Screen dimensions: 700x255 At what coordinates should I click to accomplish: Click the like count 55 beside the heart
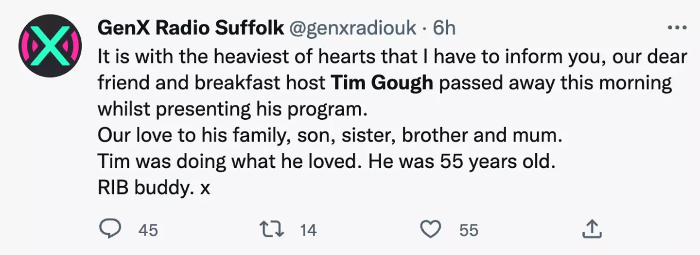click(469, 230)
